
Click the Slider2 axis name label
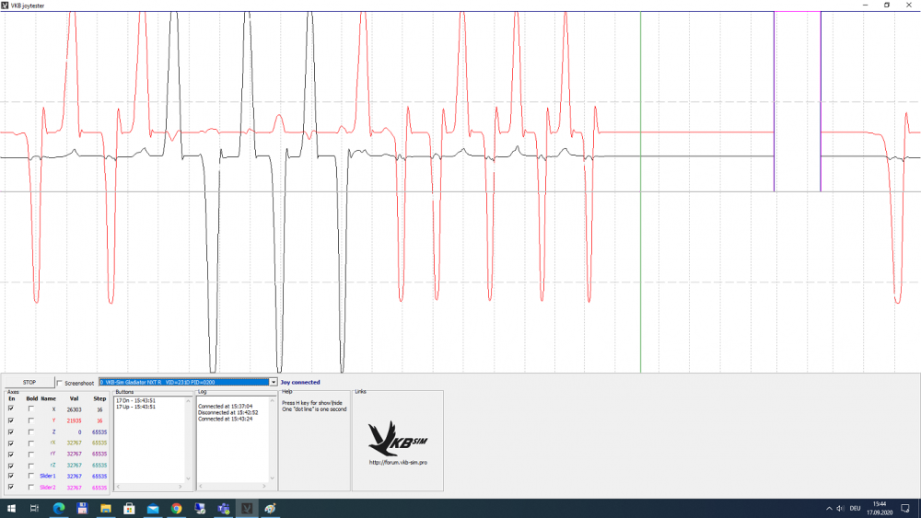(48, 487)
